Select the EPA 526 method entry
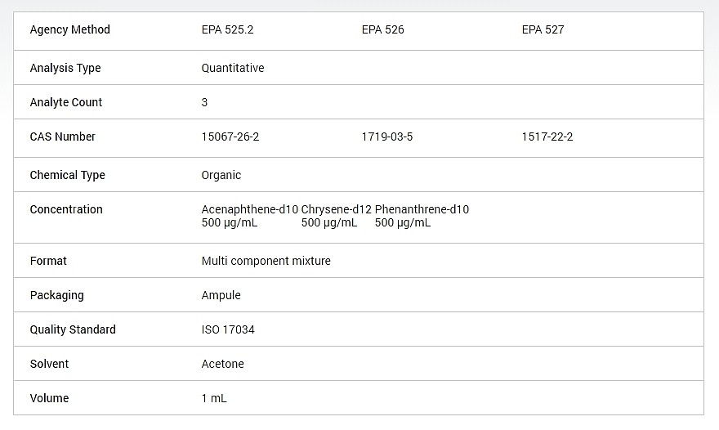 coord(382,30)
